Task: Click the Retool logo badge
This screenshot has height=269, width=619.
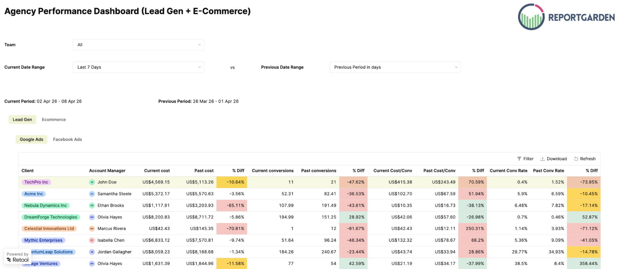Action: (18, 257)
